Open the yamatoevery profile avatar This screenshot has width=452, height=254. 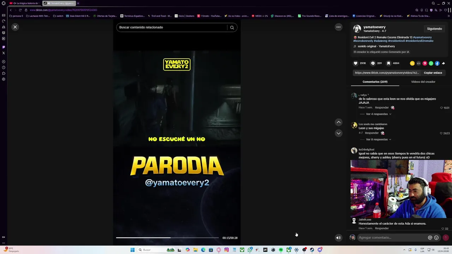click(x=357, y=29)
